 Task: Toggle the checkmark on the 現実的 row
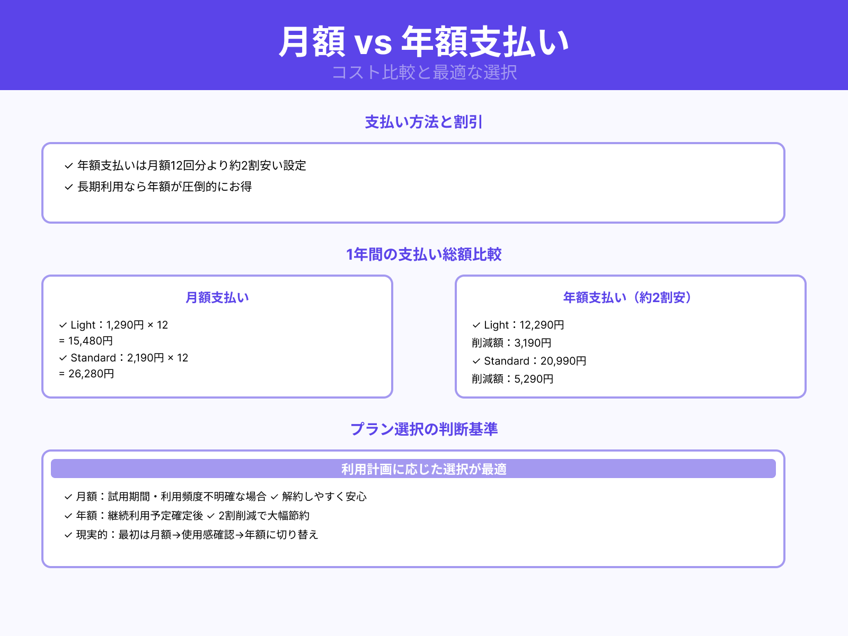pyautogui.click(x=67, y=535)
